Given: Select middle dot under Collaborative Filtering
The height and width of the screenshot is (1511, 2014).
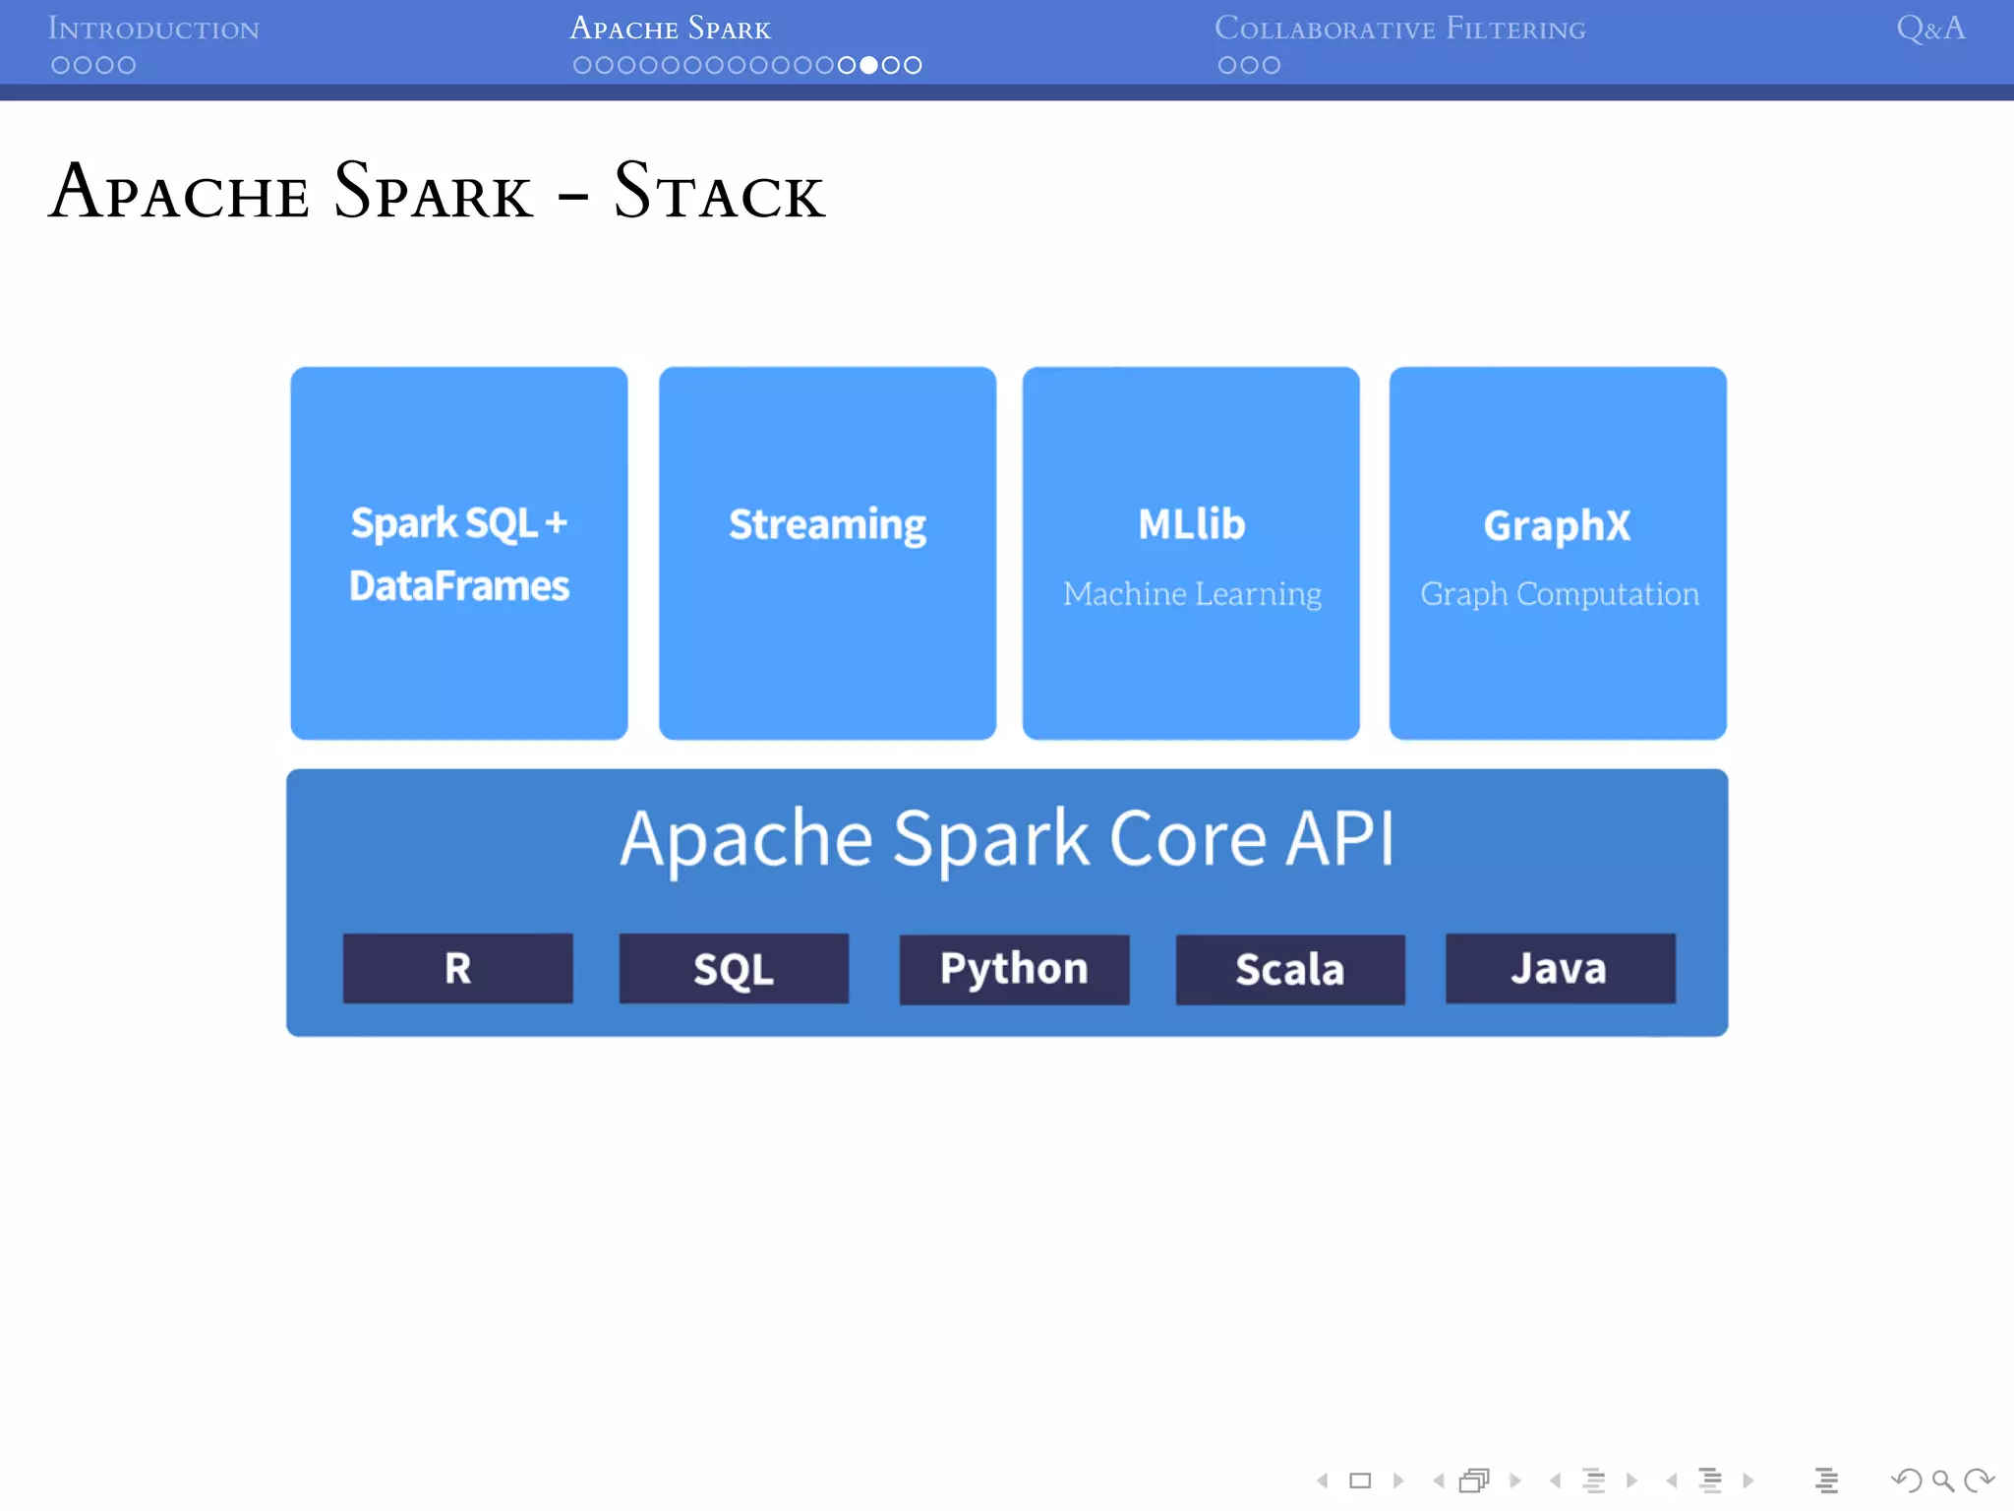Looking at the screenshot, I should point(1249,65).
